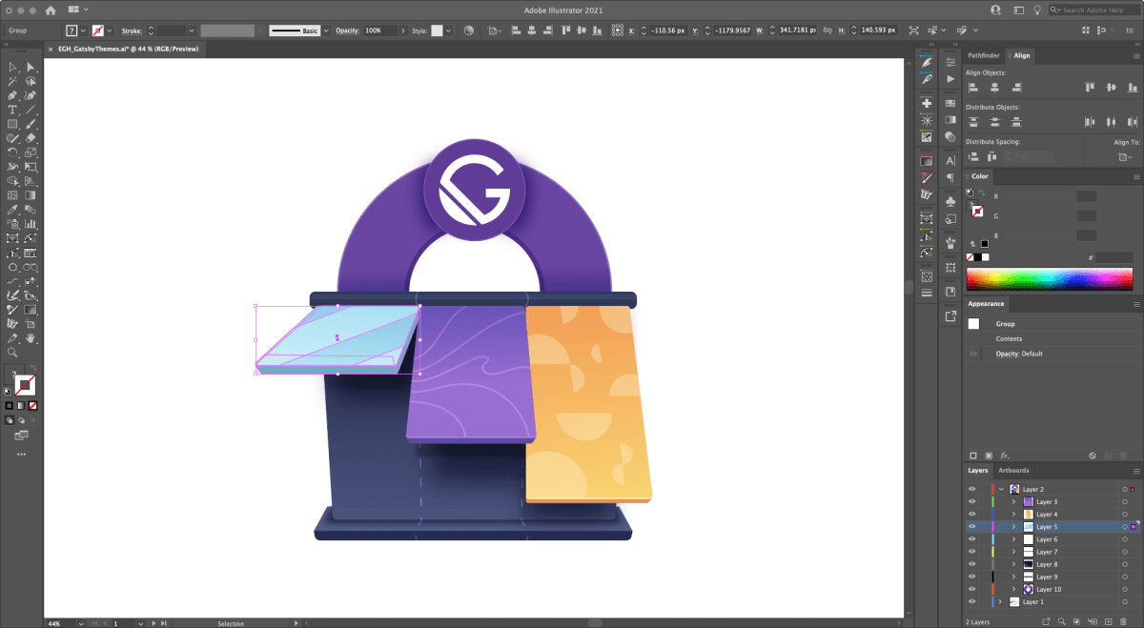Screen dimensions: 1144x628
Task: Select the Selection (black arrow) tool
Action: (x=13, y=68)
